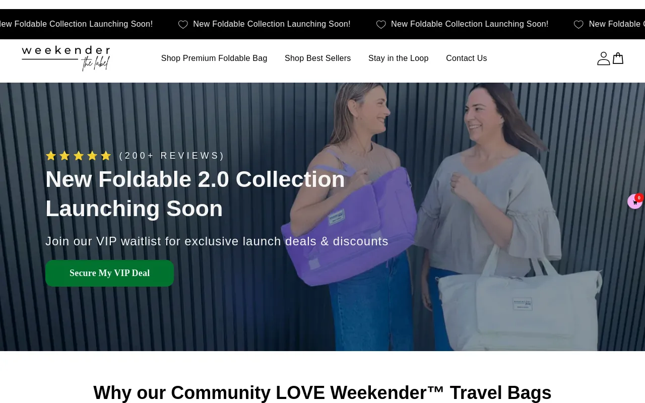This screenshot has width=645, height=403.
Task: Click the VIP waitlist subheading text
Action: tap(217, 241)
